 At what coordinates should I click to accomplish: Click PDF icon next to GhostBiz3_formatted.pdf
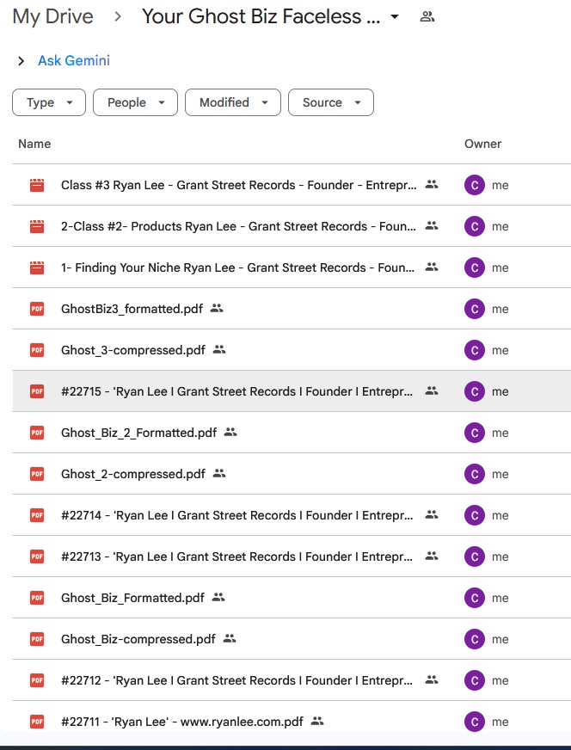tap(36, 309)
